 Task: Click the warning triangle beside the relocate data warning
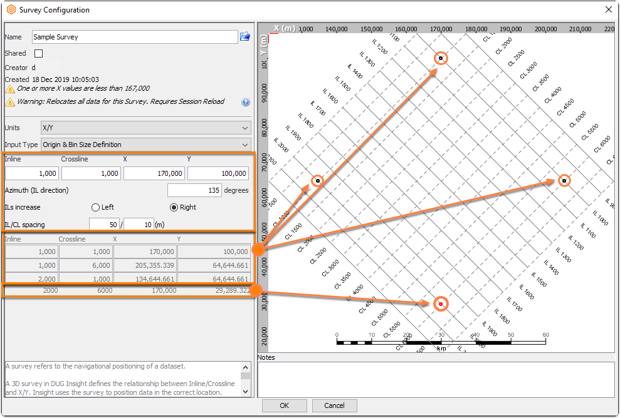pos(10,102)
